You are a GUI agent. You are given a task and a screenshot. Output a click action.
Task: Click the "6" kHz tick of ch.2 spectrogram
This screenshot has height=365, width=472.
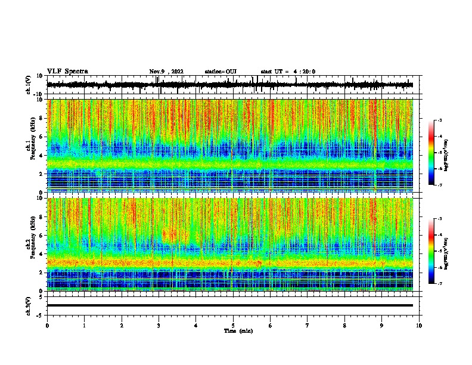(42, 236)
